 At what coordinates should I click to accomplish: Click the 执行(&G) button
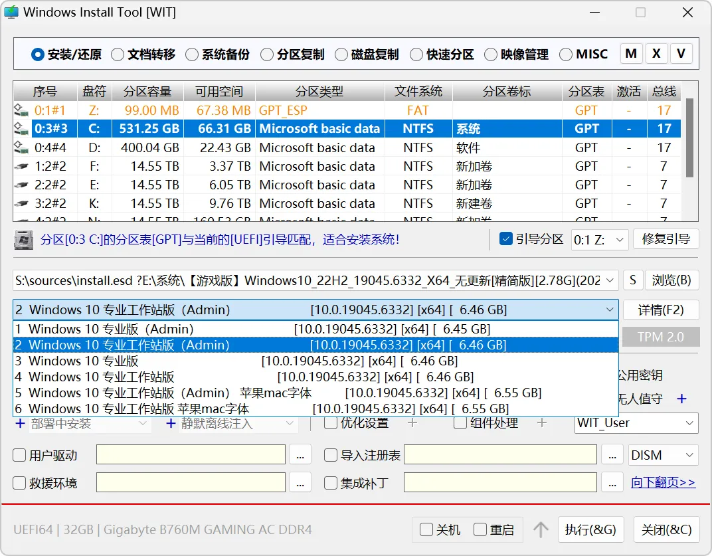590,529
